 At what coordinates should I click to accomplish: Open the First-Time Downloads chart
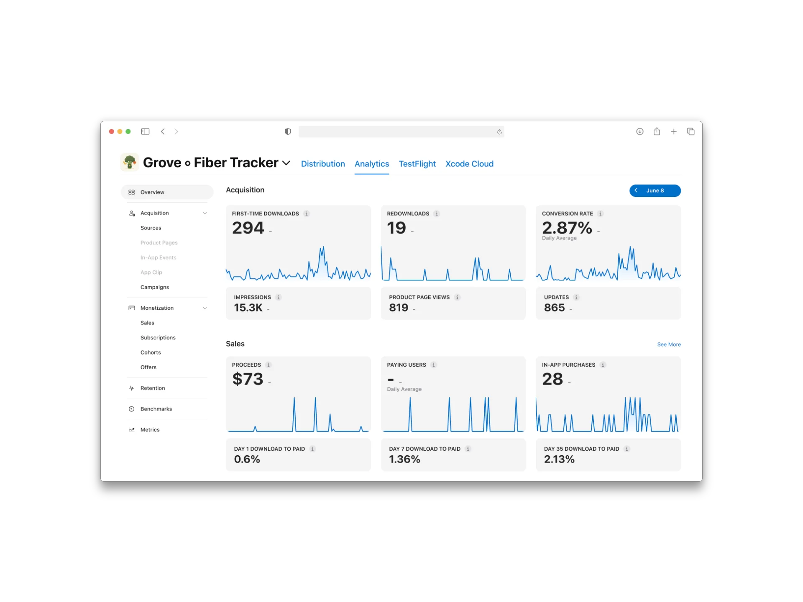click(298, 263)
